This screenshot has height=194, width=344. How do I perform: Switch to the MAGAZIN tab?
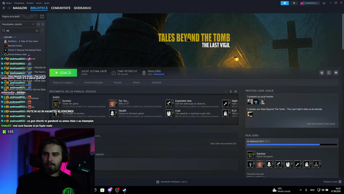(20, 8)
